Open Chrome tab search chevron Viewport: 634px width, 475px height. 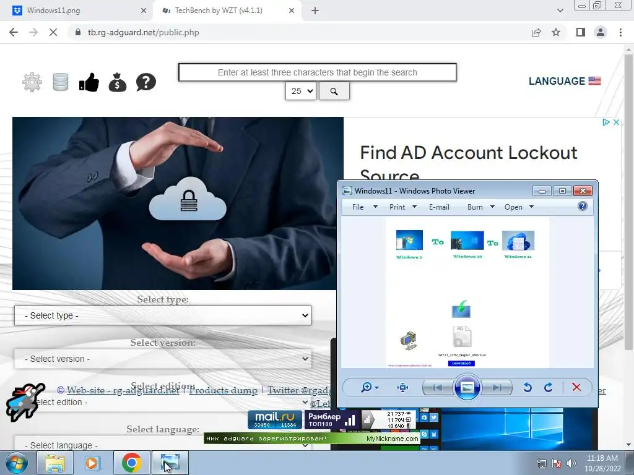pos(560,11)
